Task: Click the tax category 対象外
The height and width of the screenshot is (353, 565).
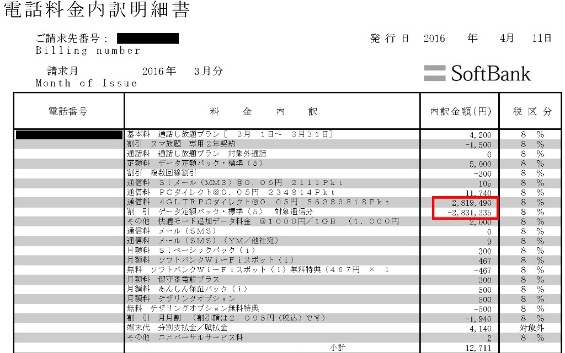Action: coord(532,328)
